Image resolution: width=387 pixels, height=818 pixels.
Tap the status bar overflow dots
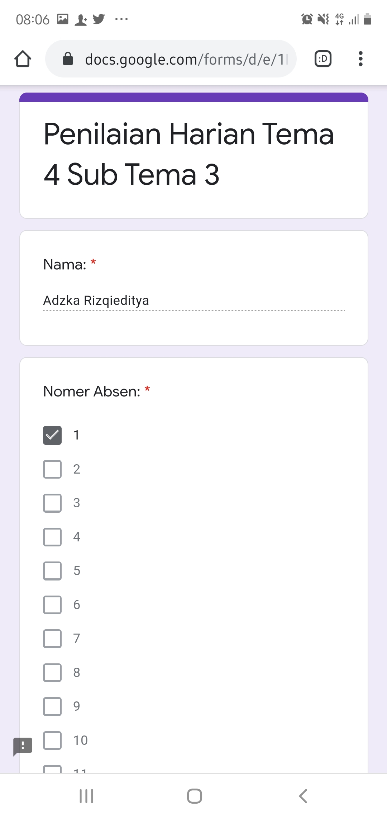121,19
